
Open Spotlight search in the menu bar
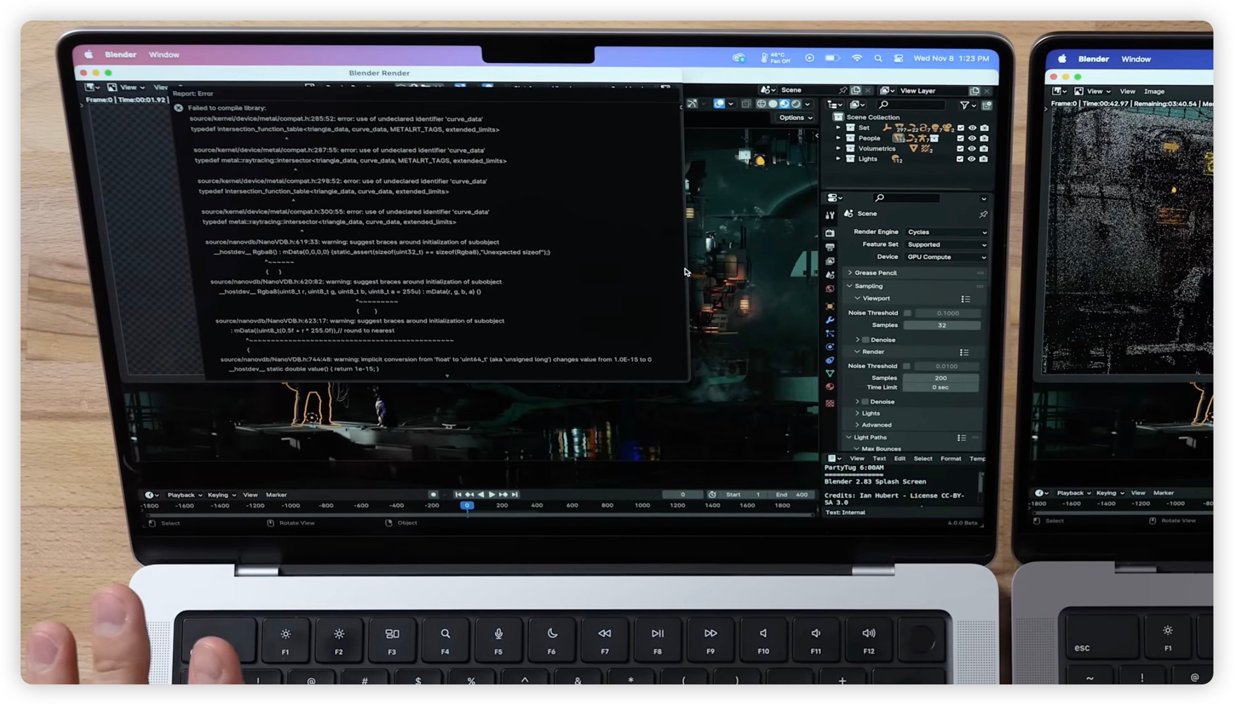878,58
